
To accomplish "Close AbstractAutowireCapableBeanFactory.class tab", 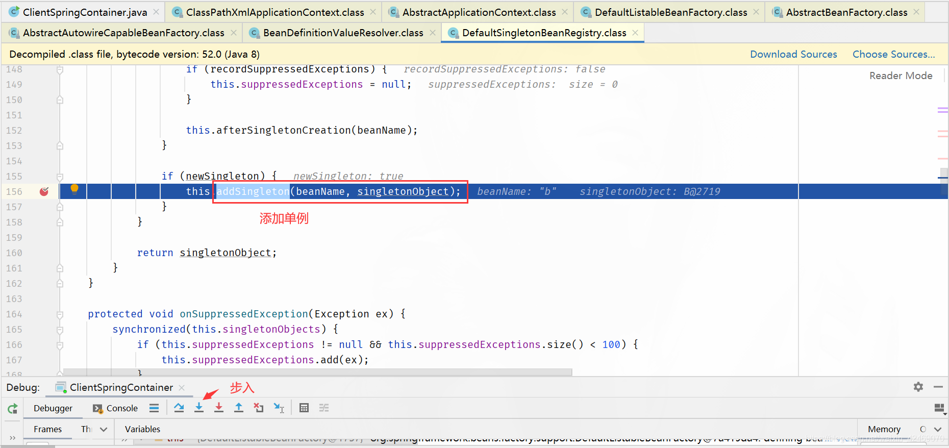I will pos(233,33).
